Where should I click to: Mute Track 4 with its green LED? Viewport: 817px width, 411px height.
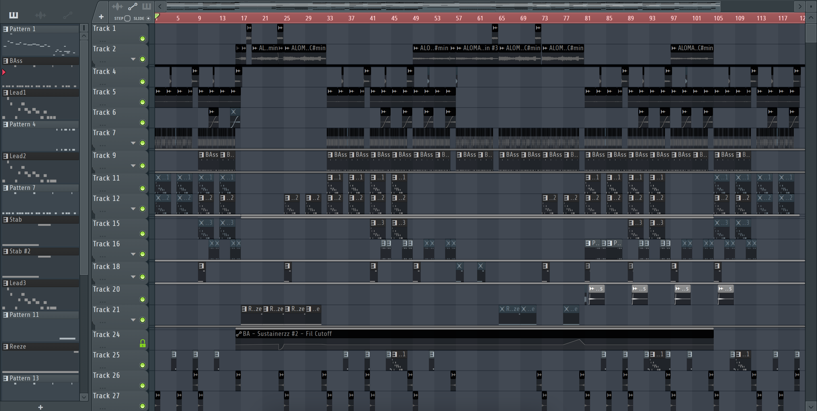tap(143, 82)
